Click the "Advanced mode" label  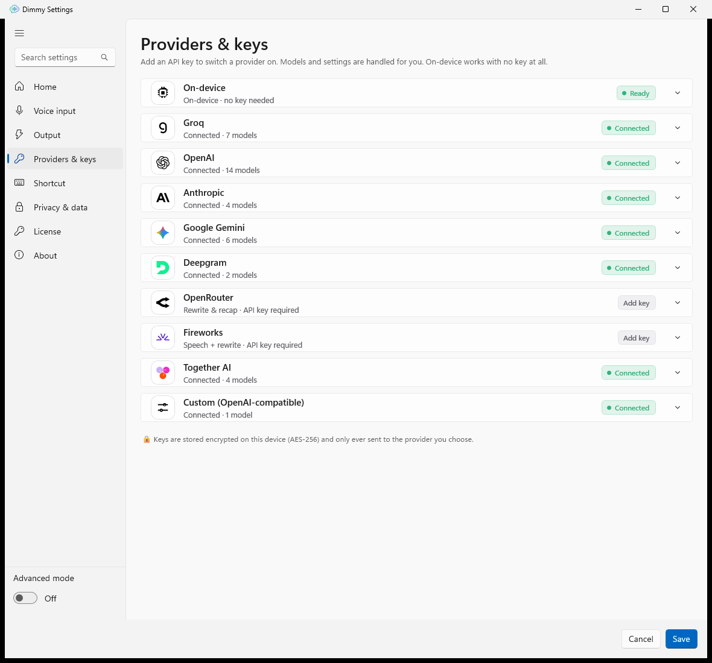tap(43, 578)
